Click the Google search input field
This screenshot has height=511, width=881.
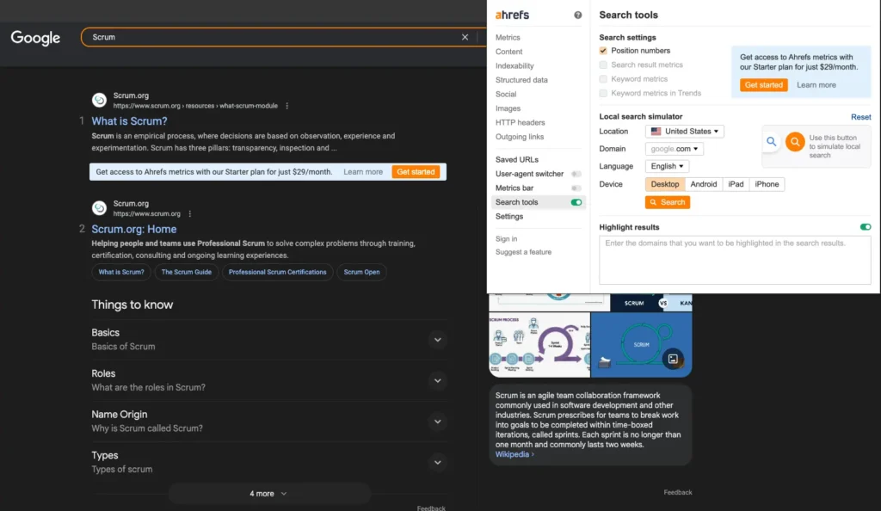pos(275,37)
